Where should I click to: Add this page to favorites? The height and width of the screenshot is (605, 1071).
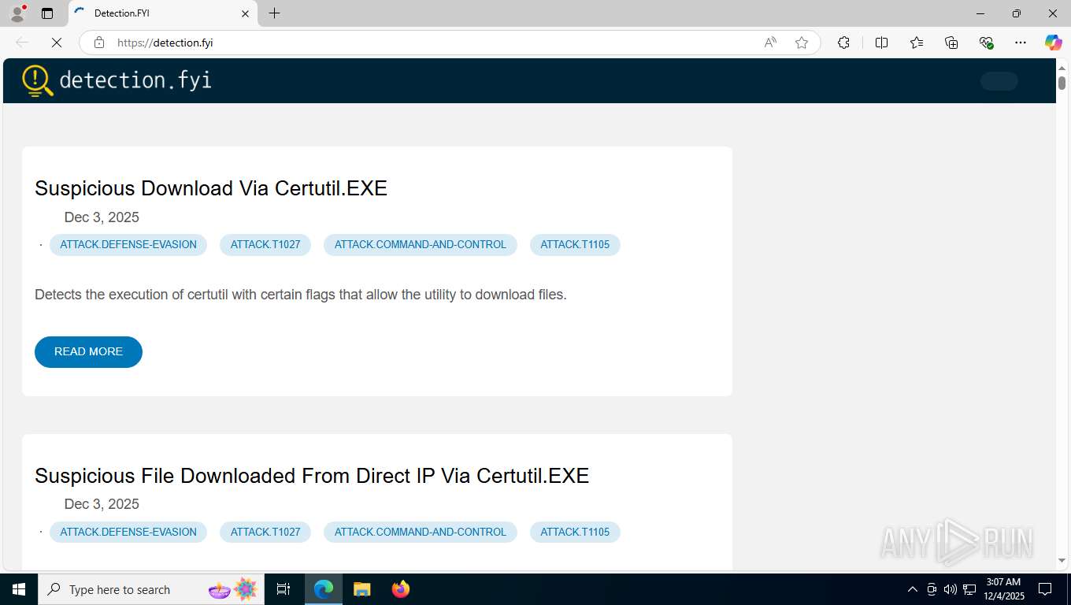[802, 43]
